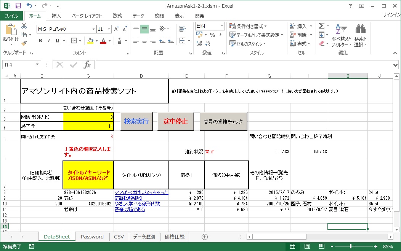Click the insert function fx icon
Image resolution: width=401 pixels, height=251 pixels.
87,65
